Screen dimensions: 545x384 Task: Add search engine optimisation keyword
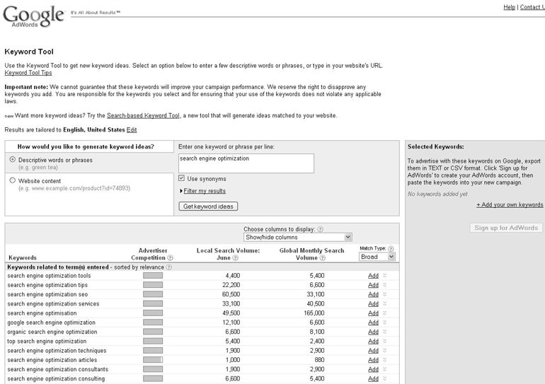[373, 313]
